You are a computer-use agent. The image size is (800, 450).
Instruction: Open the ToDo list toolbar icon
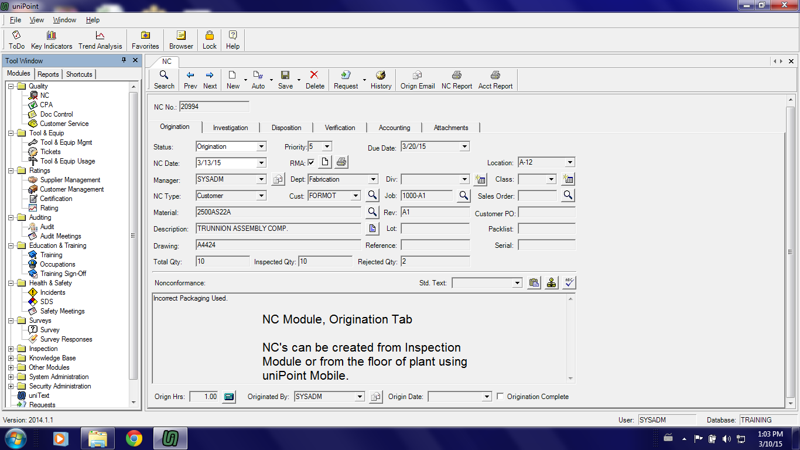click(x=16, y=40)
